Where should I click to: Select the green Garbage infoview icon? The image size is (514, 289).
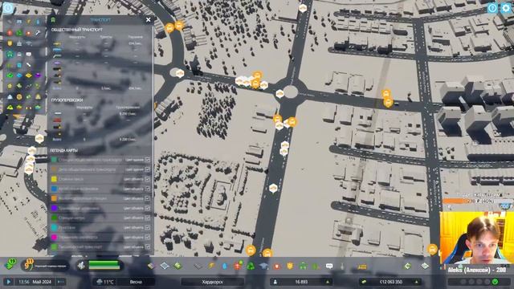[19, 33]
